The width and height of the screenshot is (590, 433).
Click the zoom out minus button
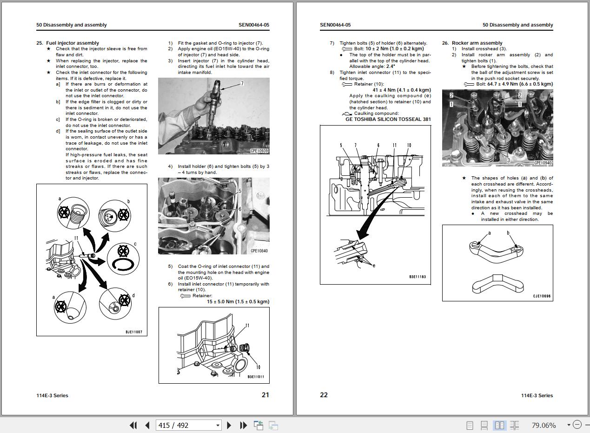(x=577, y=425)
